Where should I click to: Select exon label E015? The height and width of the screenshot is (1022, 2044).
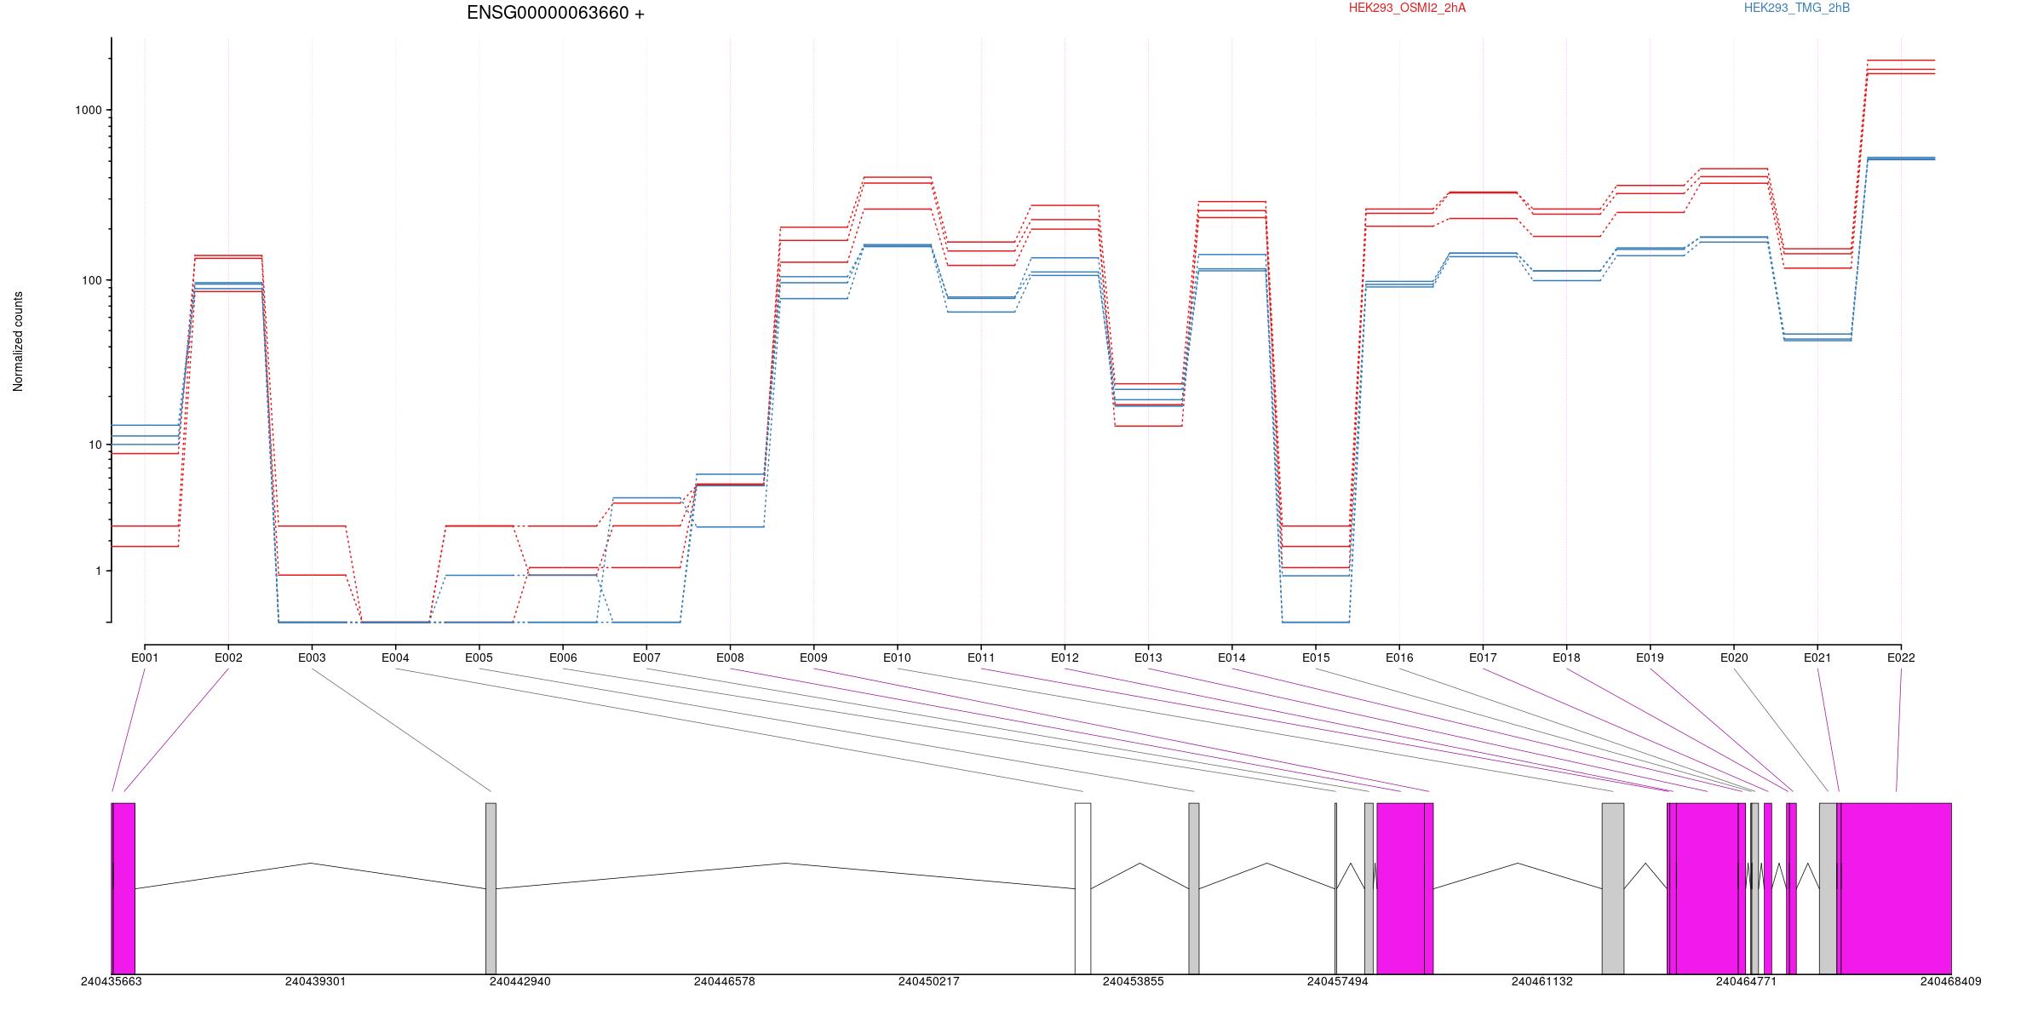1316,657
